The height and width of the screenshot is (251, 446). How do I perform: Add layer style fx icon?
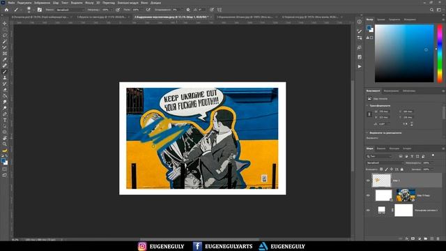[407, 238]
